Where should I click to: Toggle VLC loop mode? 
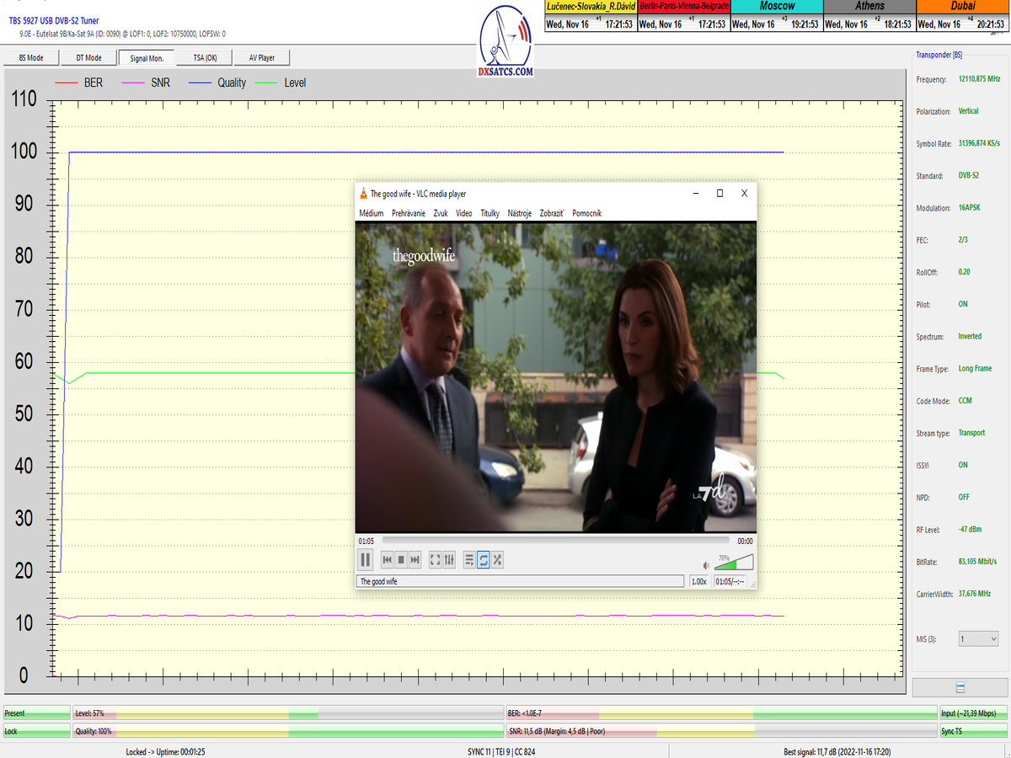pyautogui.click(x=484, y=559)
